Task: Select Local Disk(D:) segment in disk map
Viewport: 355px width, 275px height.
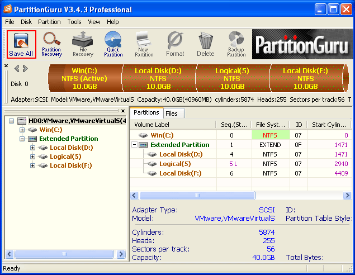Action: coord(158,78)
